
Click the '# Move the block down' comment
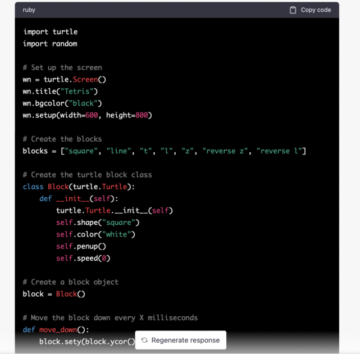pos(110,318)
